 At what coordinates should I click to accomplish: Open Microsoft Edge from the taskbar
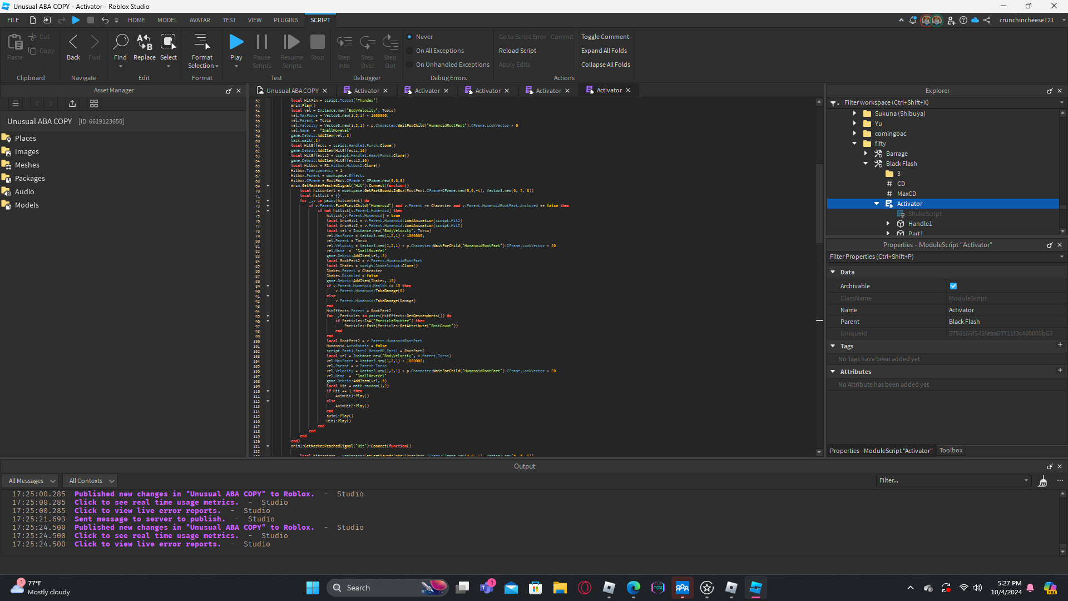click(633, 588)
